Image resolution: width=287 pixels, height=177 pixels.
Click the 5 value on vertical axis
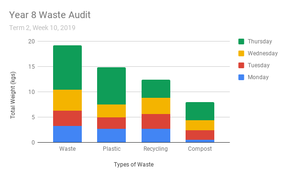33,117
